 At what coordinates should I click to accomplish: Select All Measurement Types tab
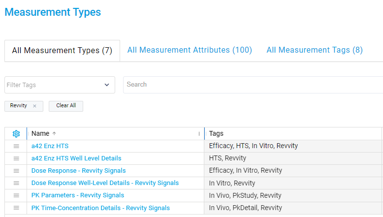coord(62,51)
